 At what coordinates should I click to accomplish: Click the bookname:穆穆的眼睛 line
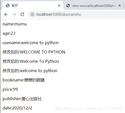pyautogui.click(x=24, y=80)
